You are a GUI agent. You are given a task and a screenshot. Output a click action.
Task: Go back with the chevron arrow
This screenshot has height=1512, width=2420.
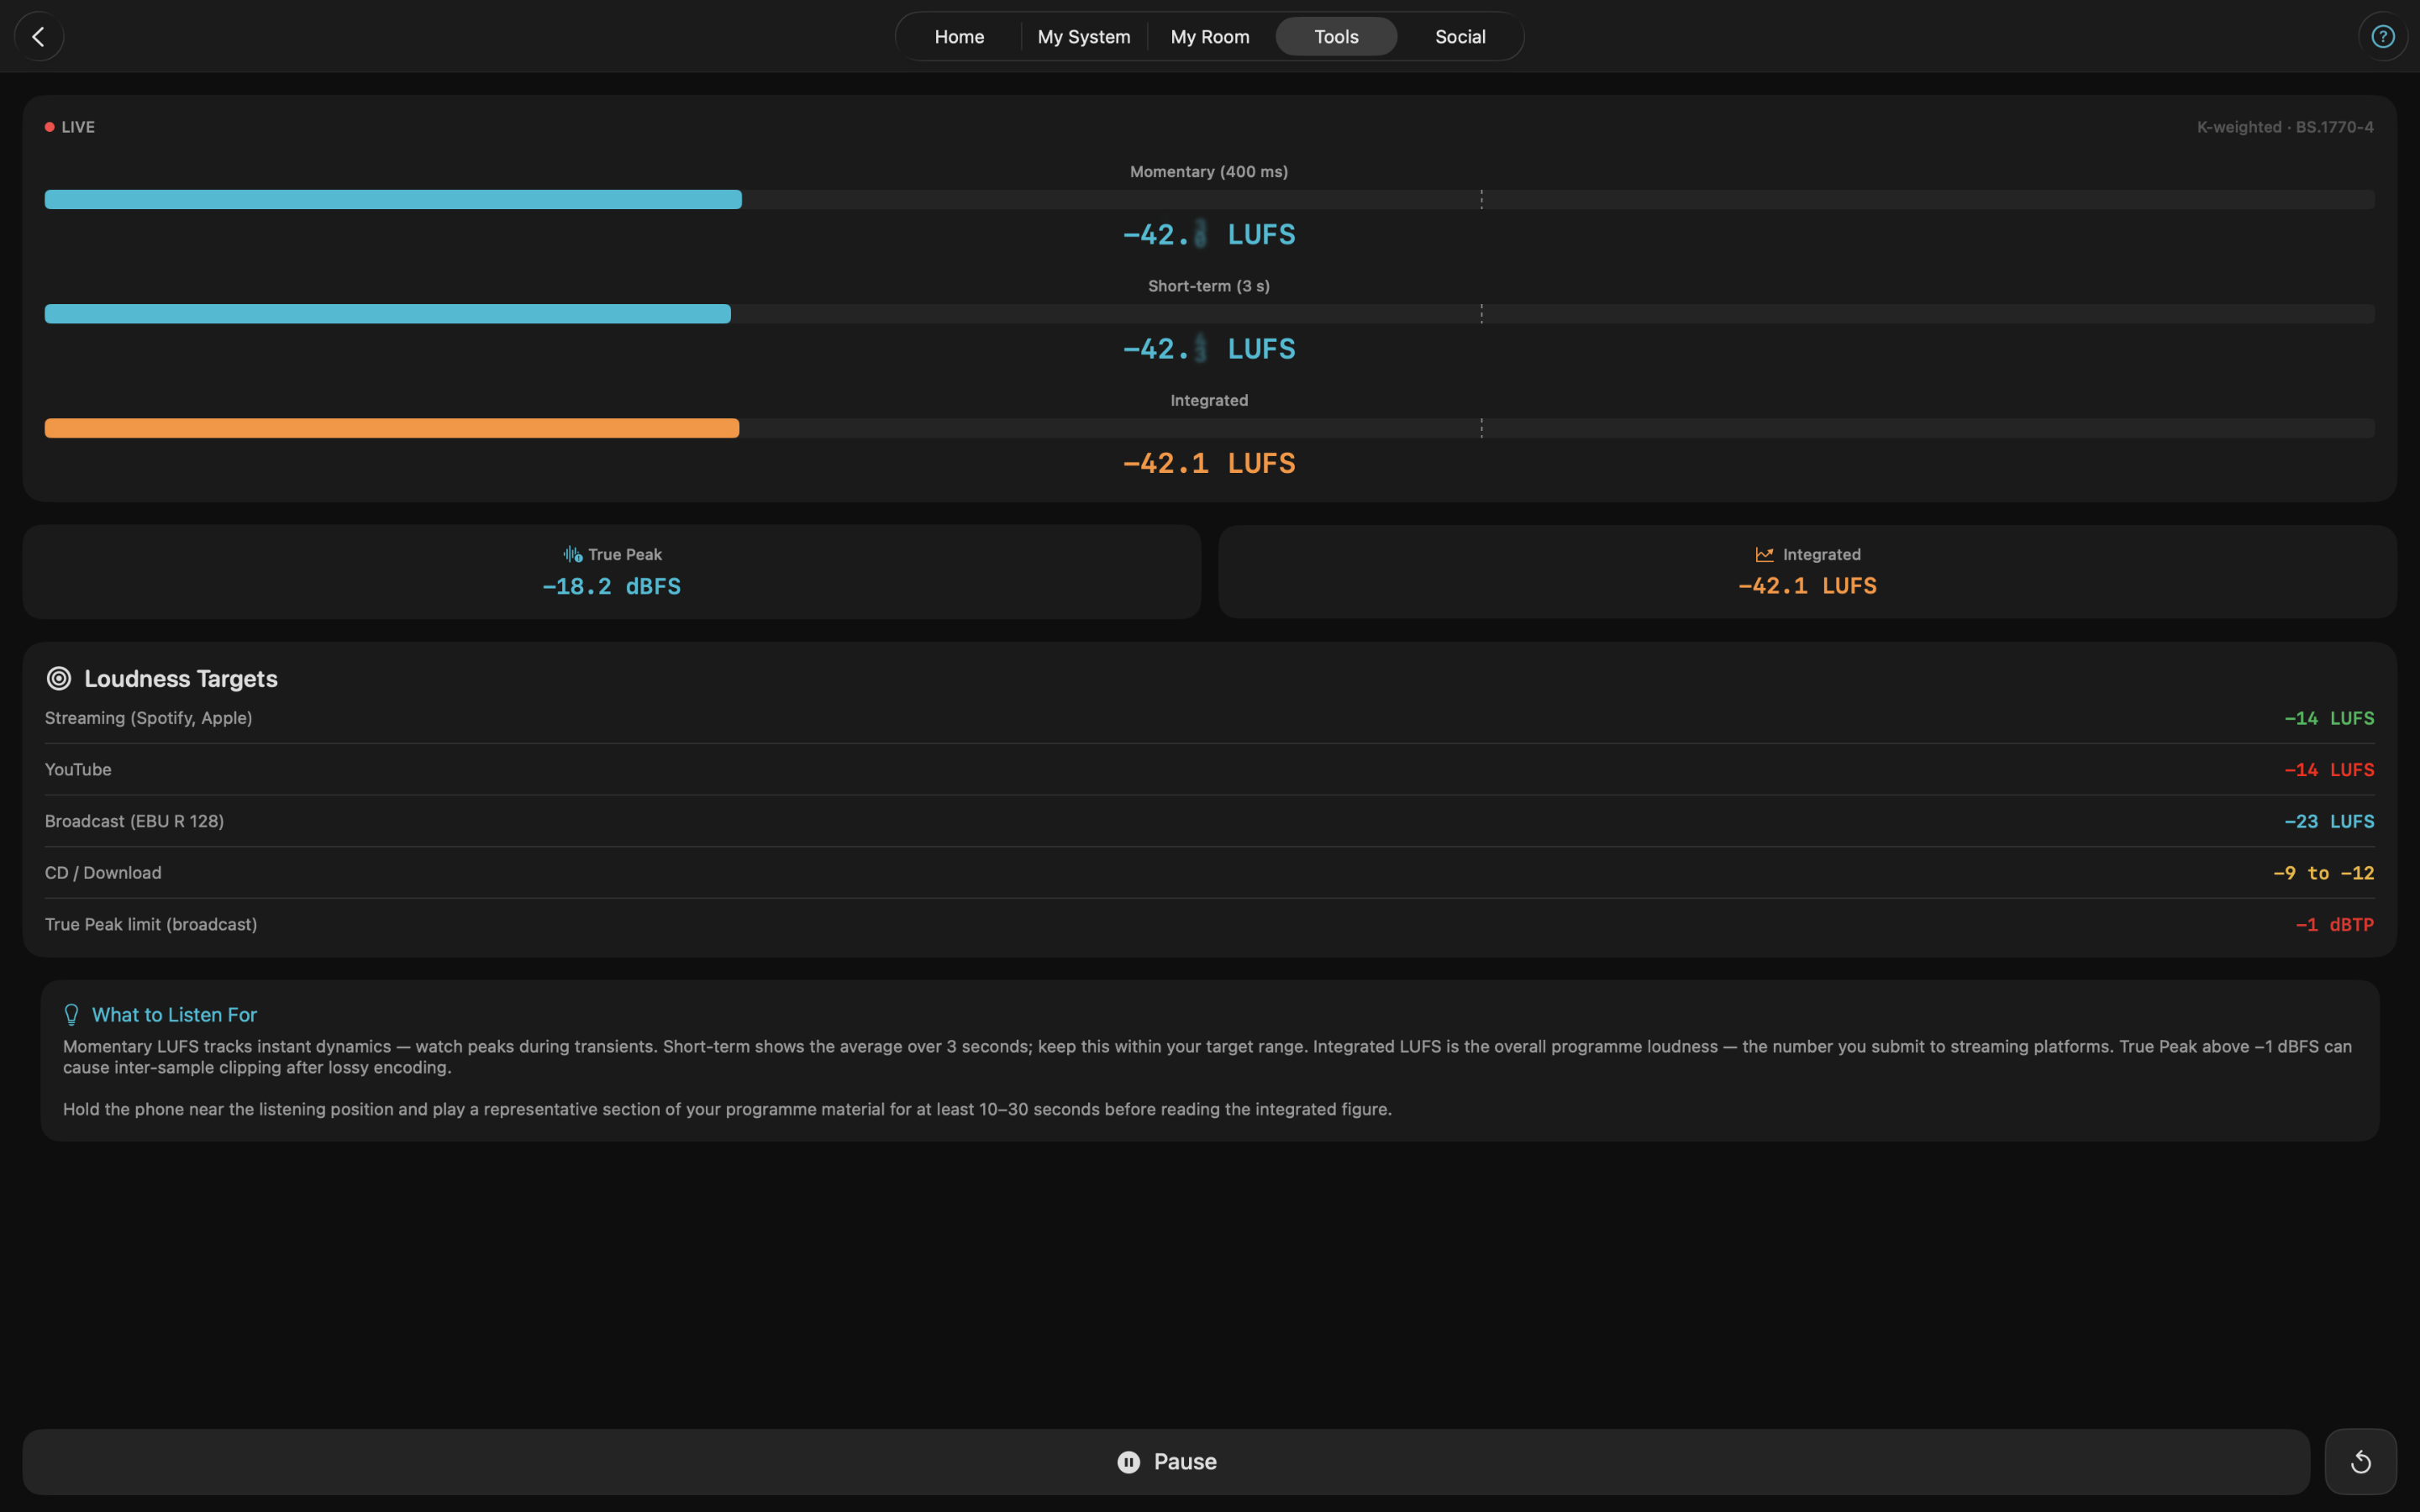(39, 37)
